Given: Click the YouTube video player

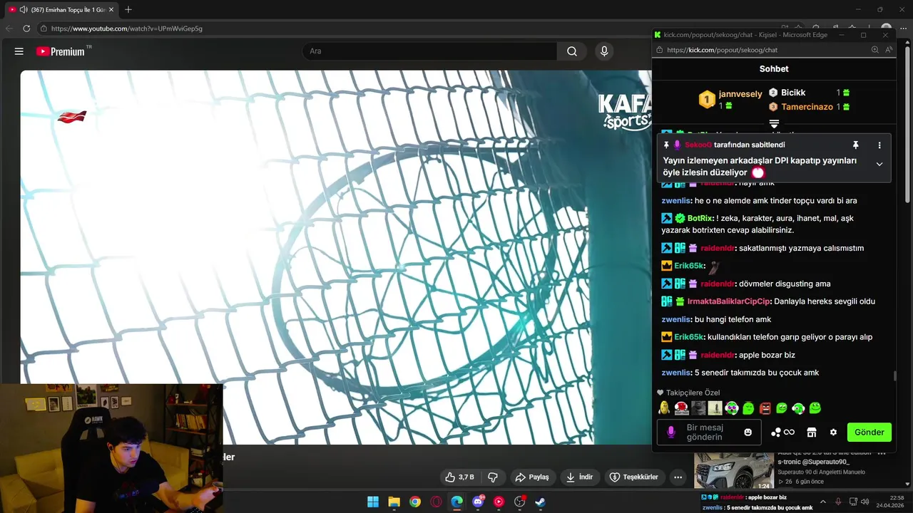Looking at the screenshot, I should pyautogui.click(x=335, y=256).
